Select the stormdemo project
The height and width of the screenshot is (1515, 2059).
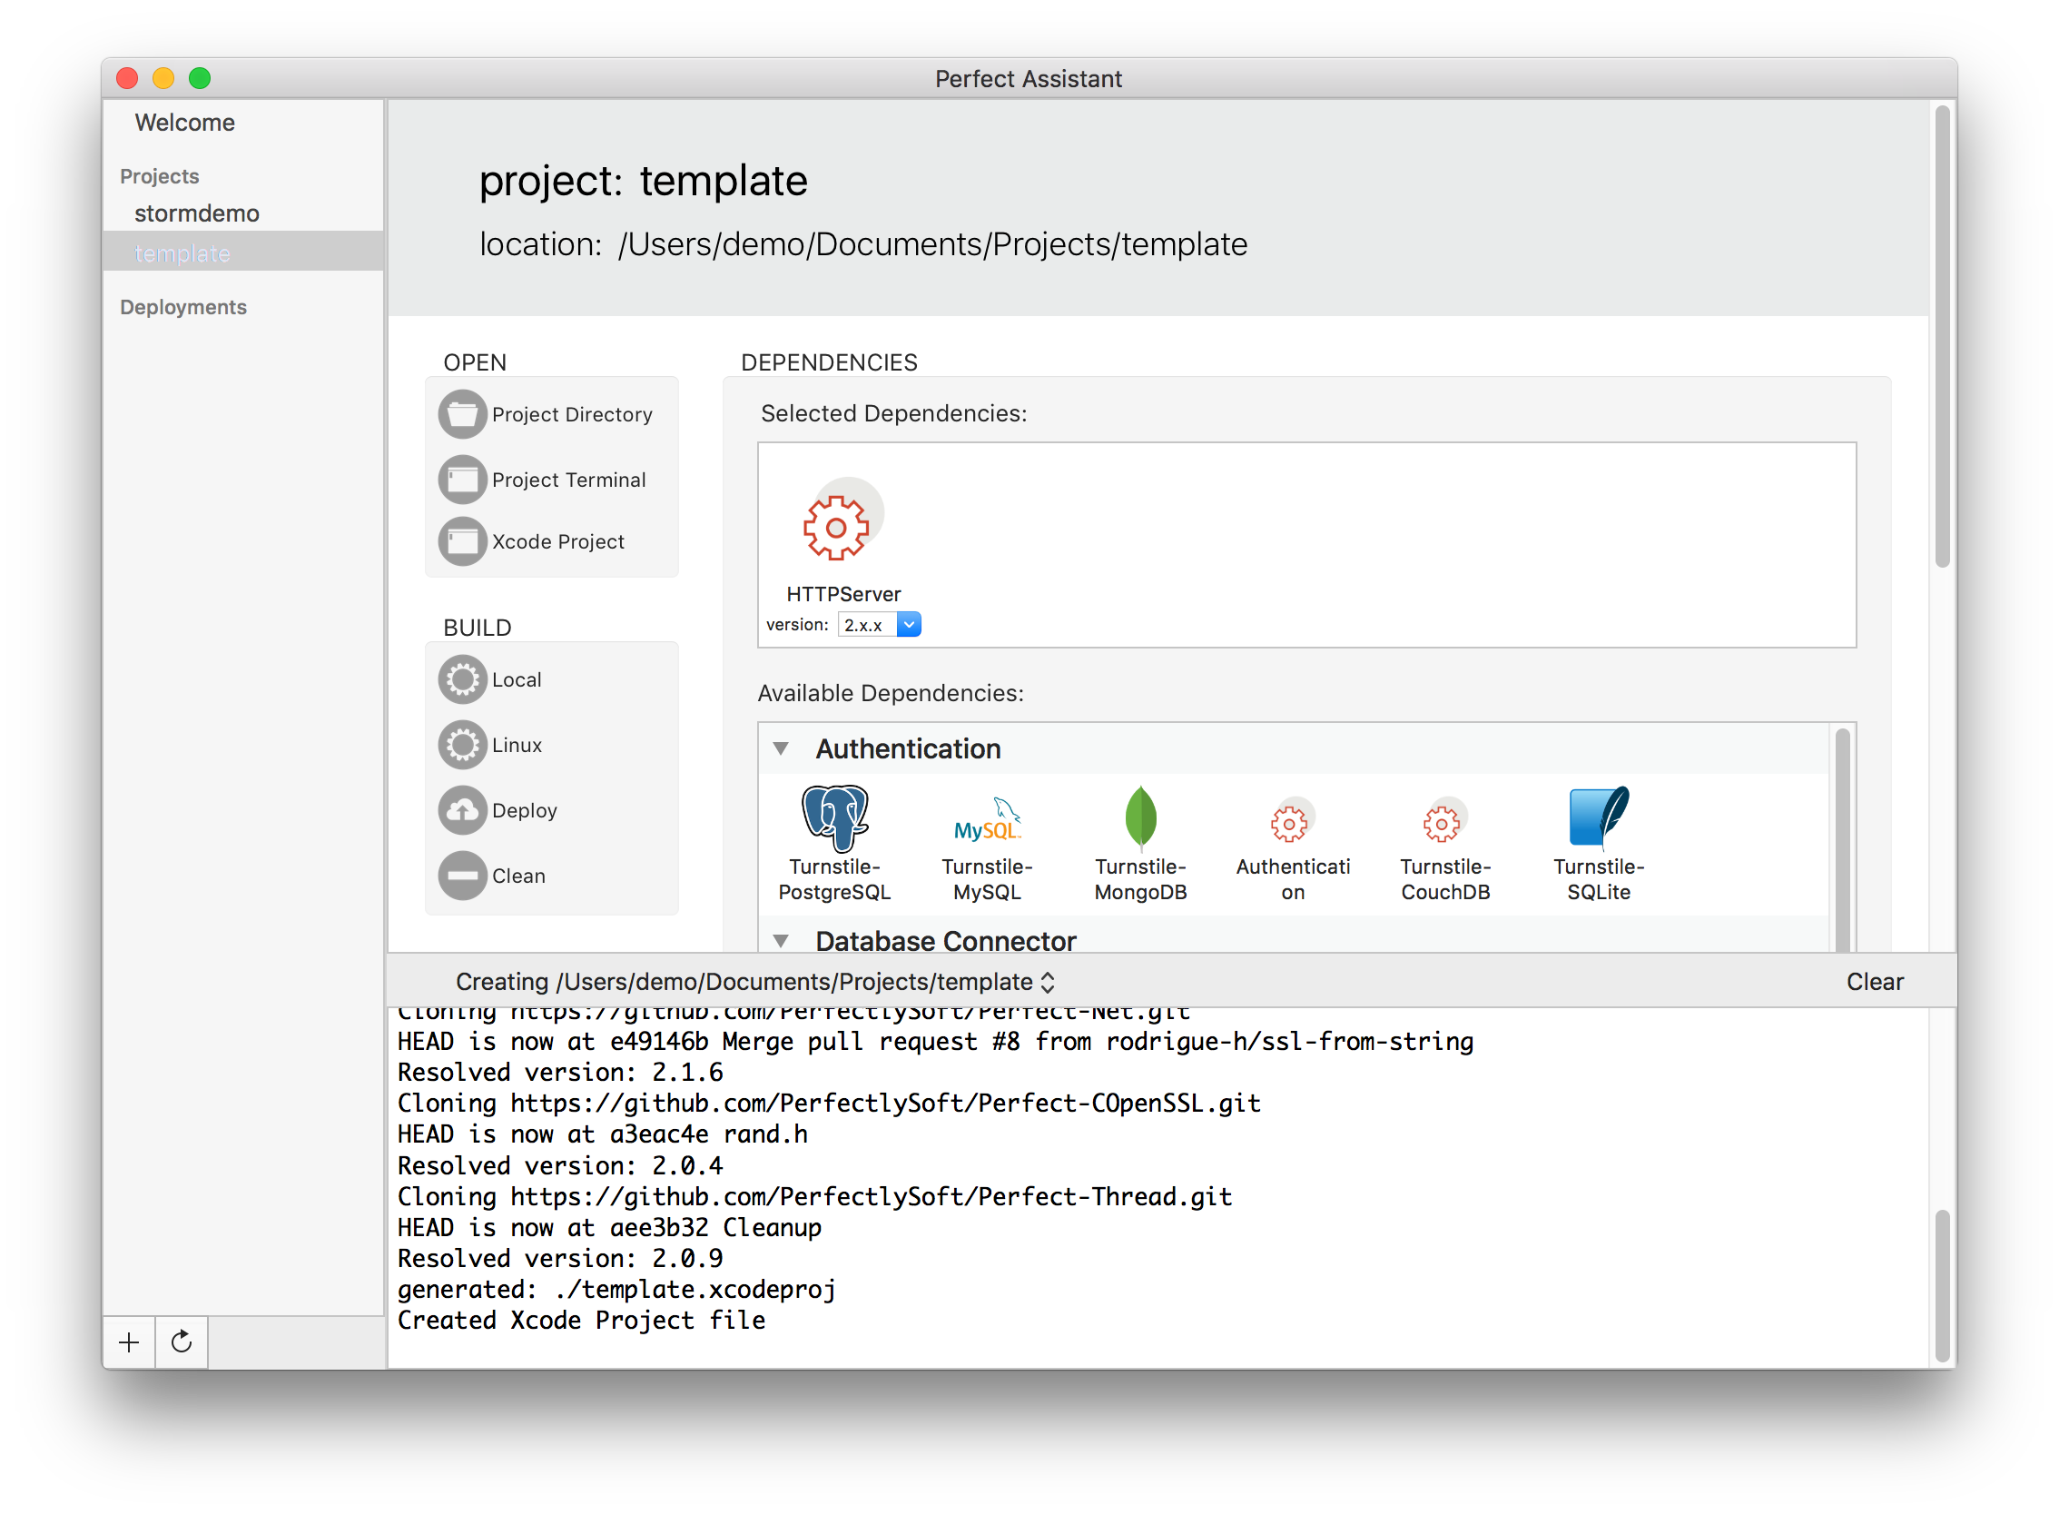197,213
